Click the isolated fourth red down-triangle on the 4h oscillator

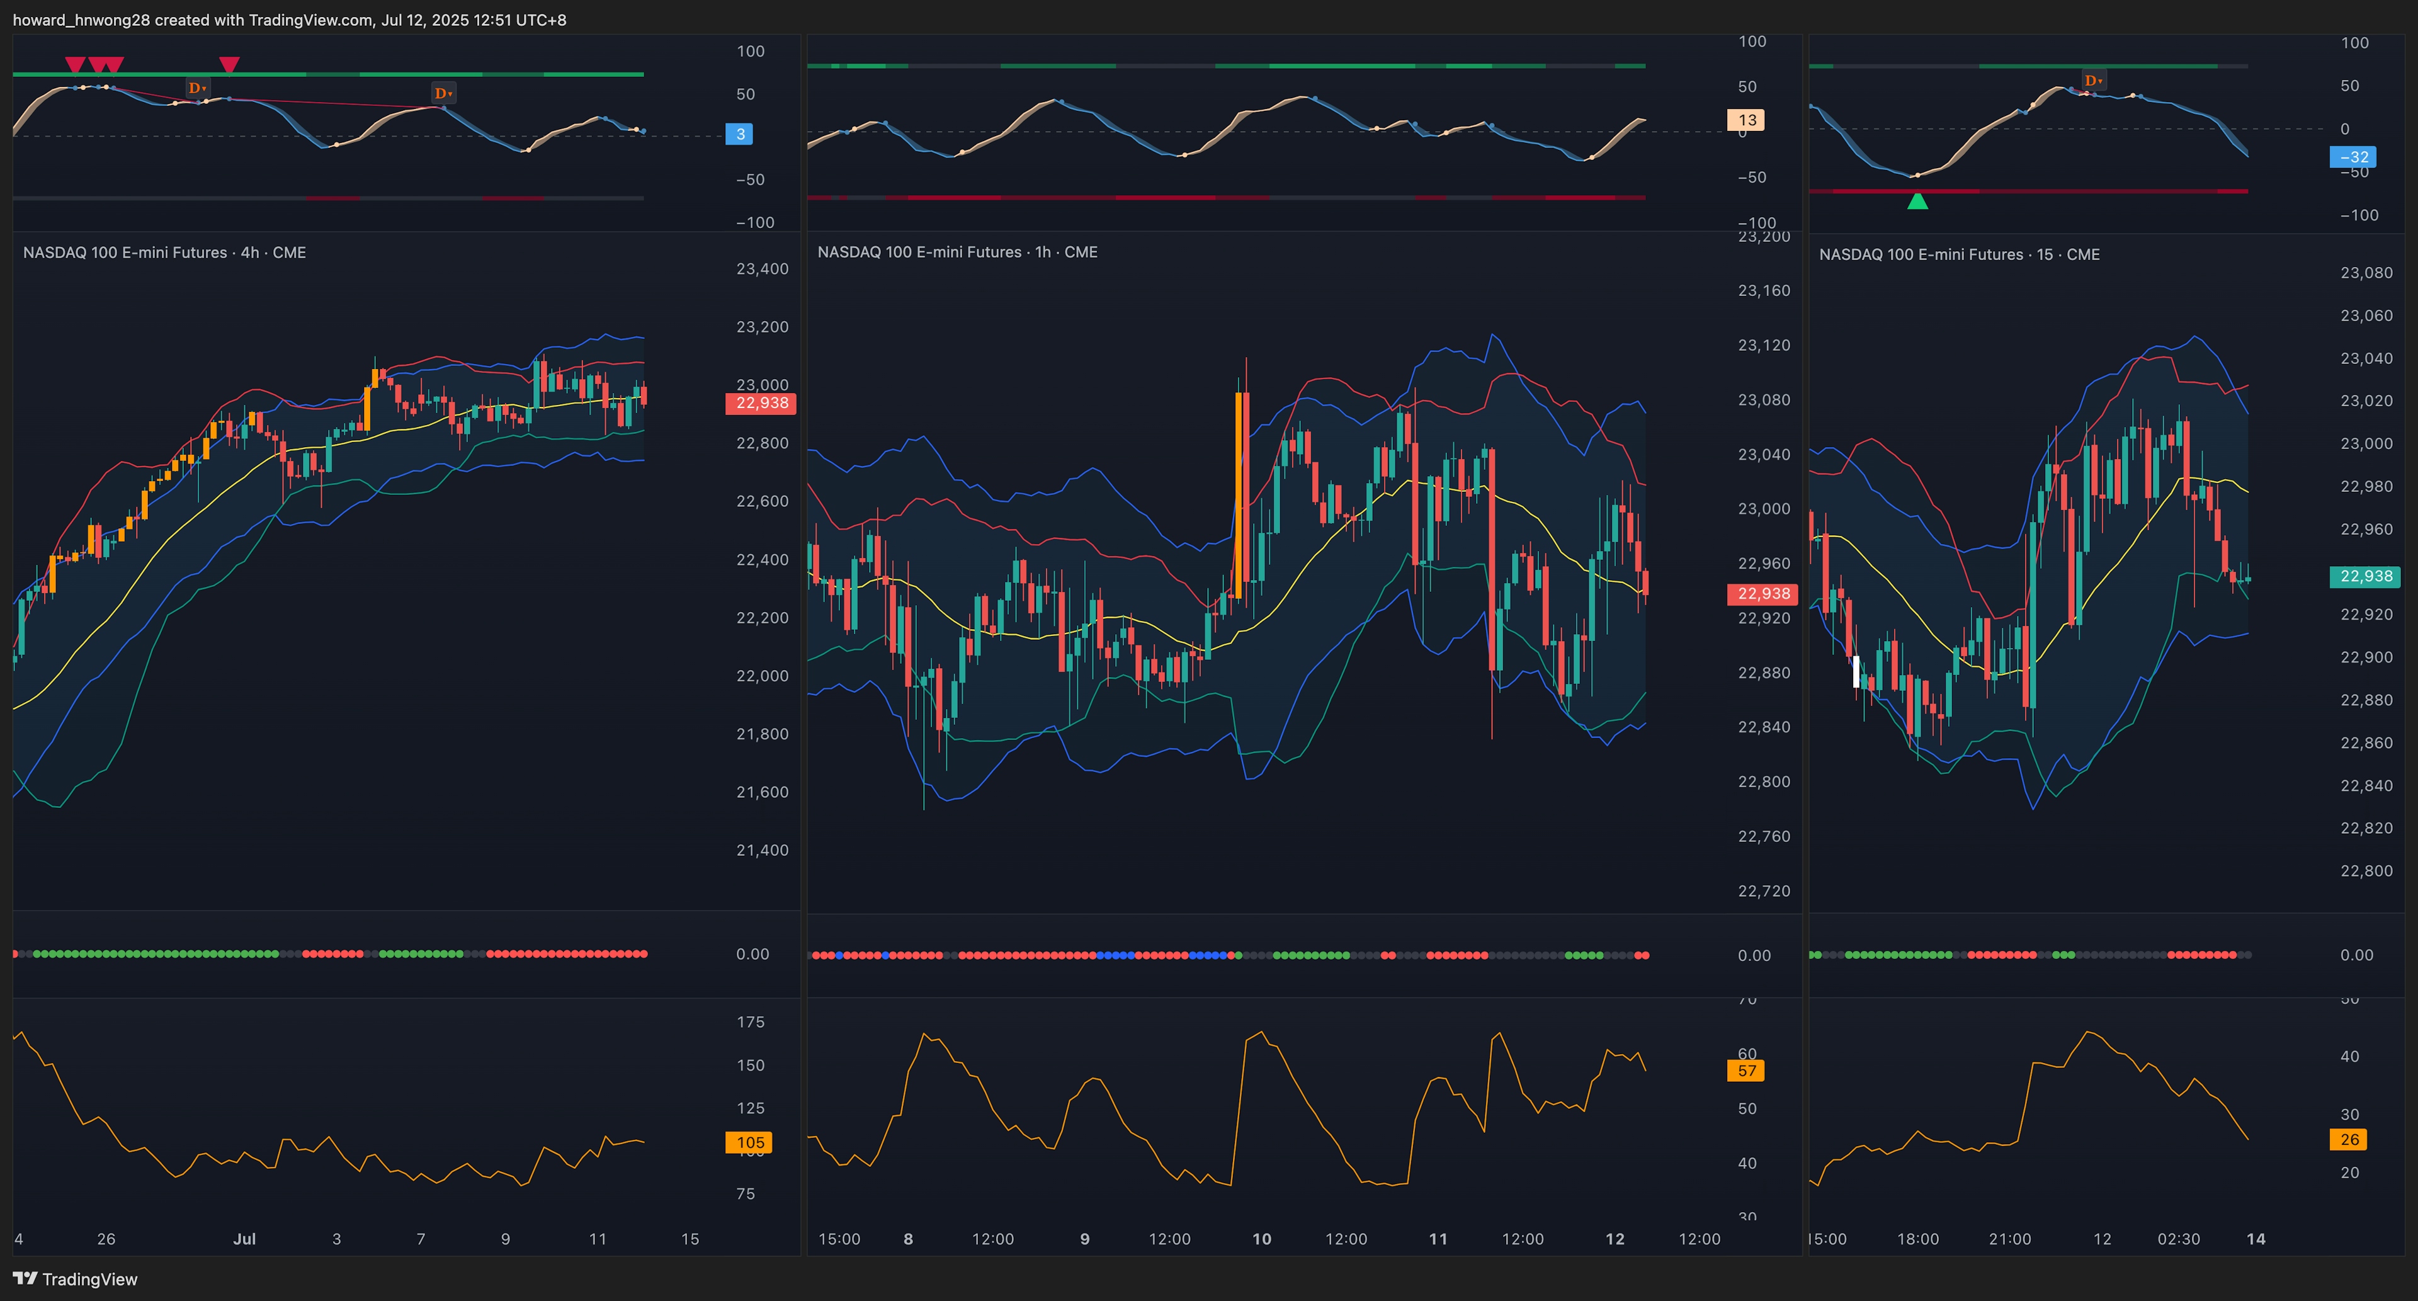(229, 65)
